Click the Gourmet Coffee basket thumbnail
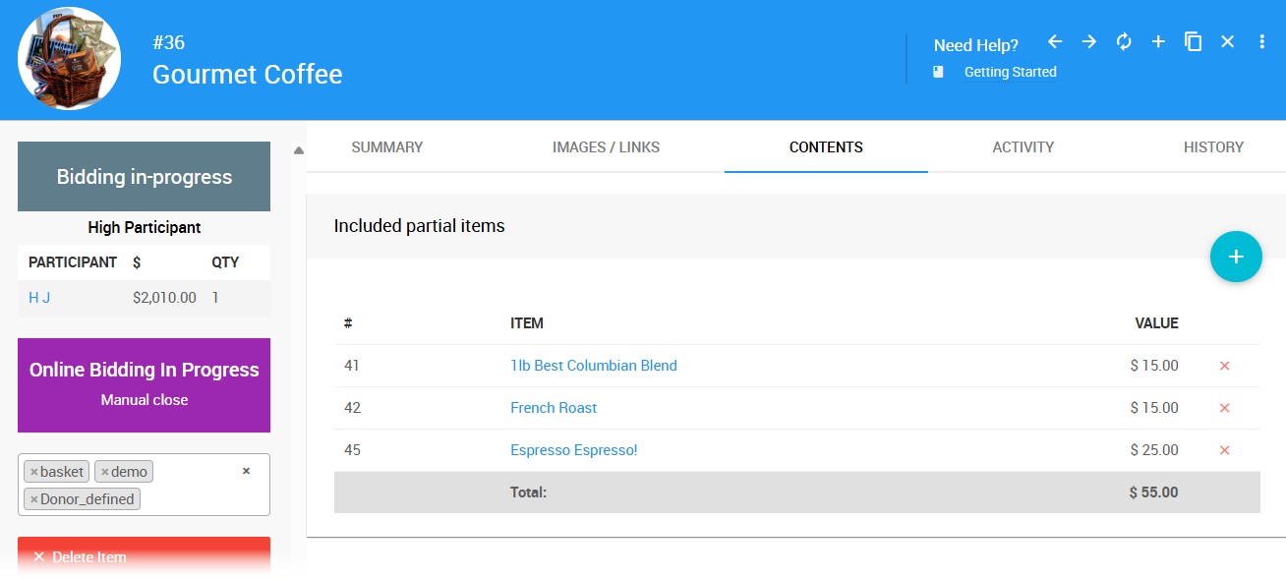The image size is (1286, 579). [x=69, y=59]
